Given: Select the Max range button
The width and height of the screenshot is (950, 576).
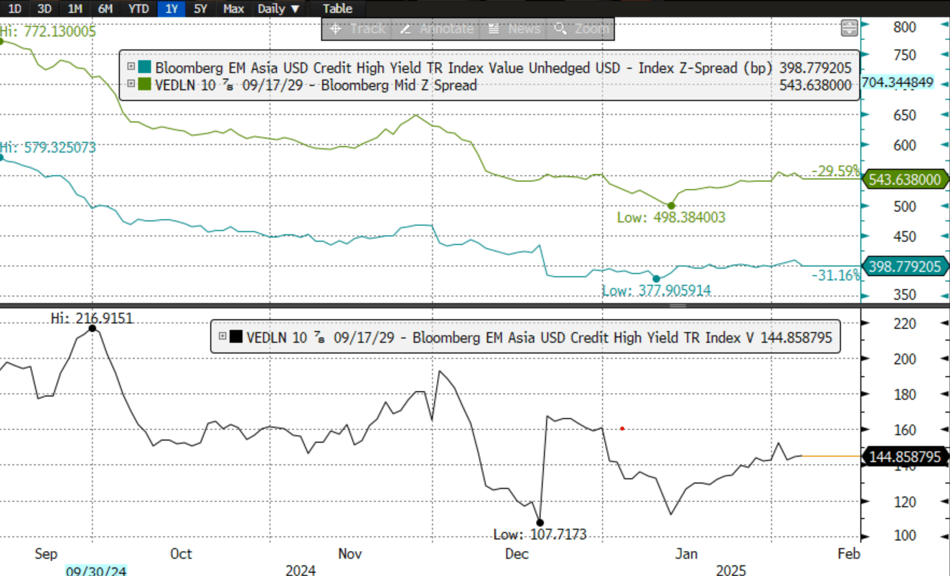Looking at the screenshot, I should click(233, 9).
